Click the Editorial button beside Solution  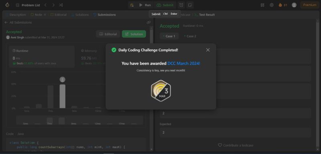pos(108,34)
